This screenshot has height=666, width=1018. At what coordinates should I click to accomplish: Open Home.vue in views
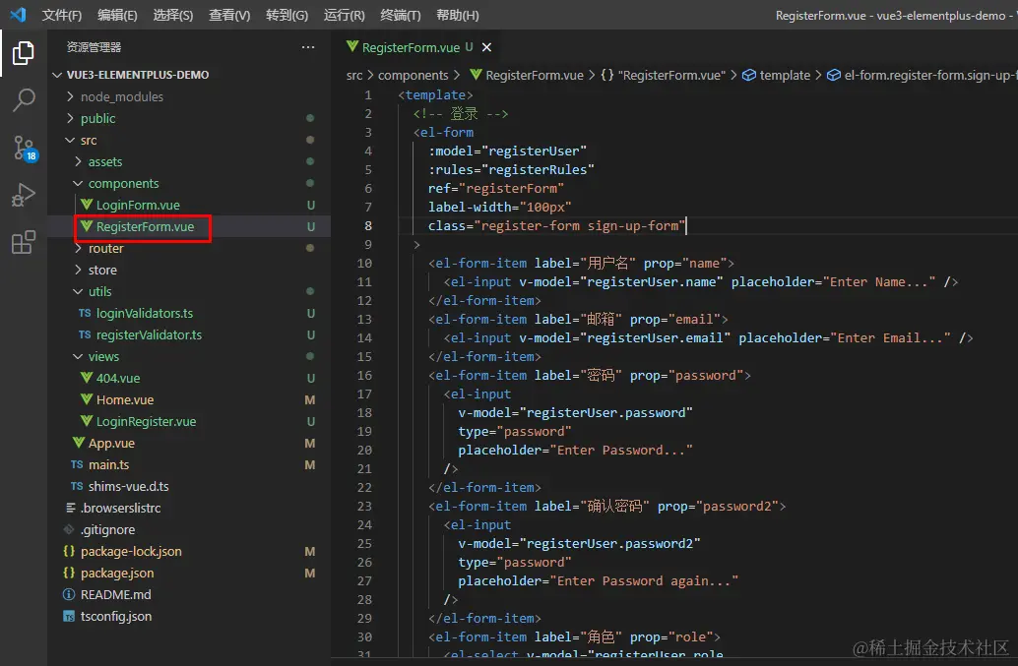[125, 399]
